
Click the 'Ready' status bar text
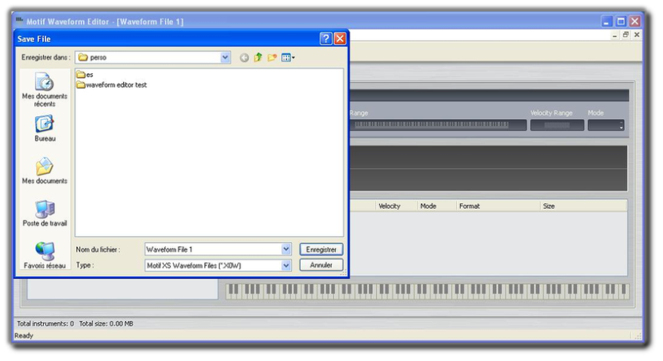(23, 335)
